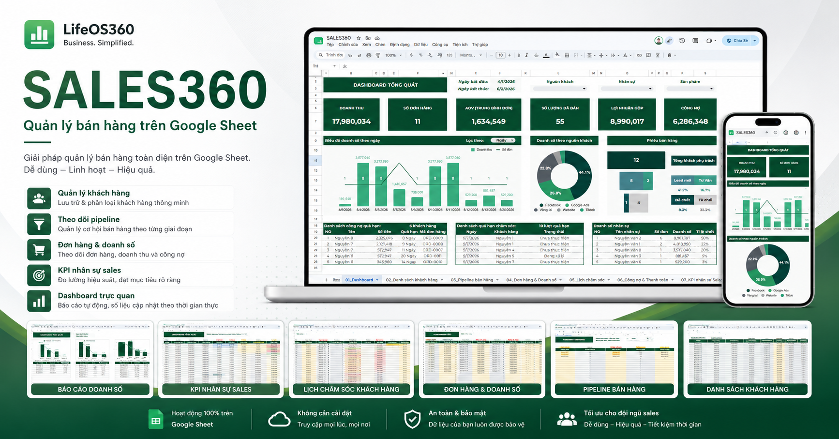
Task: Click the create filter toolbar icon
Action: pyautogui.click(x=658, y=55)
